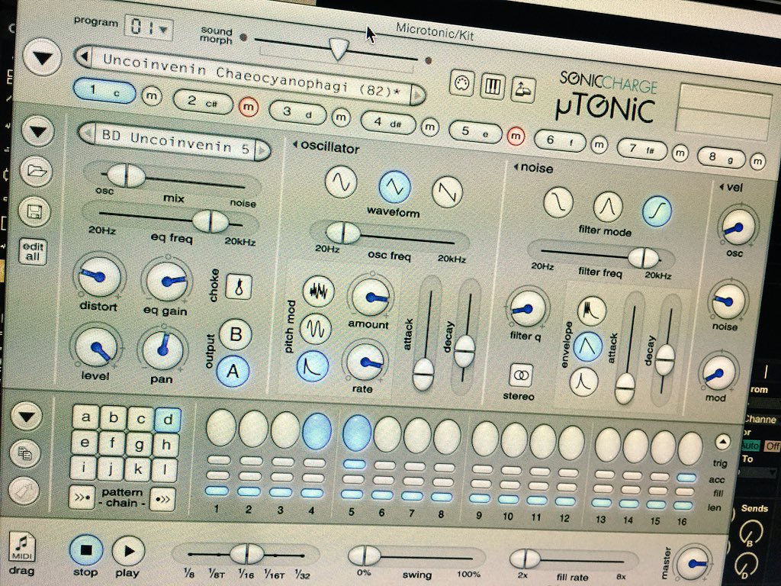Choose low-pass noise filter mode
This screenshot has height=586, width=781.
558,202
